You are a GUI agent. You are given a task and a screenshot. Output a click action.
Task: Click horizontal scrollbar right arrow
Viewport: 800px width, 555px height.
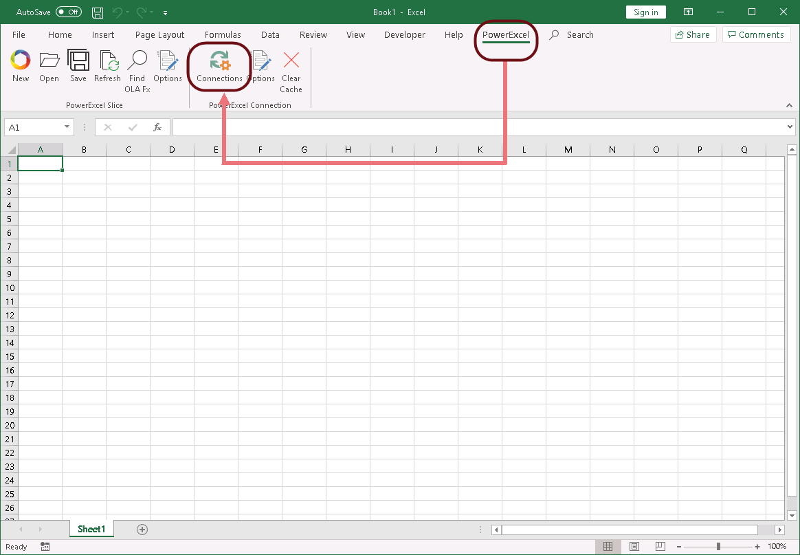tap(779, 530)
